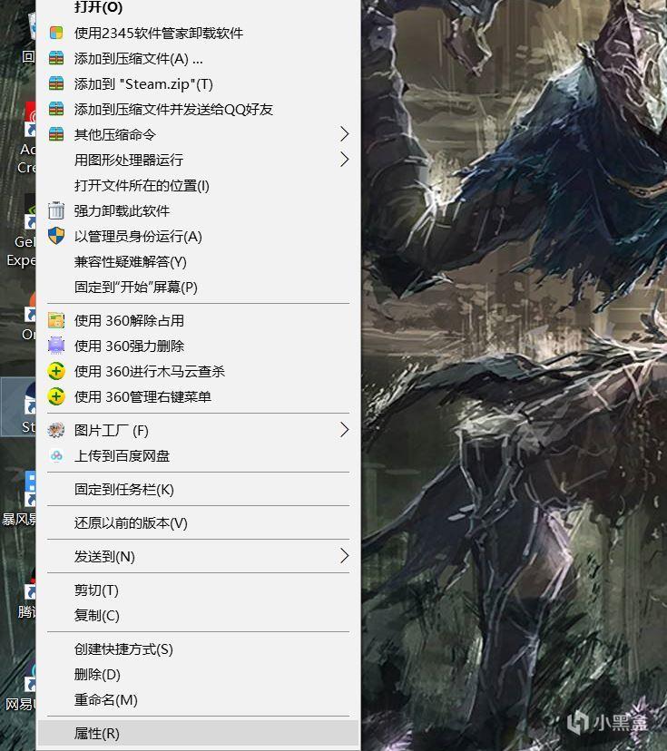Click the 360 plus icon for 木马云查杀
The height and width of the screenshot is (751, 667).
pos(56,371)
